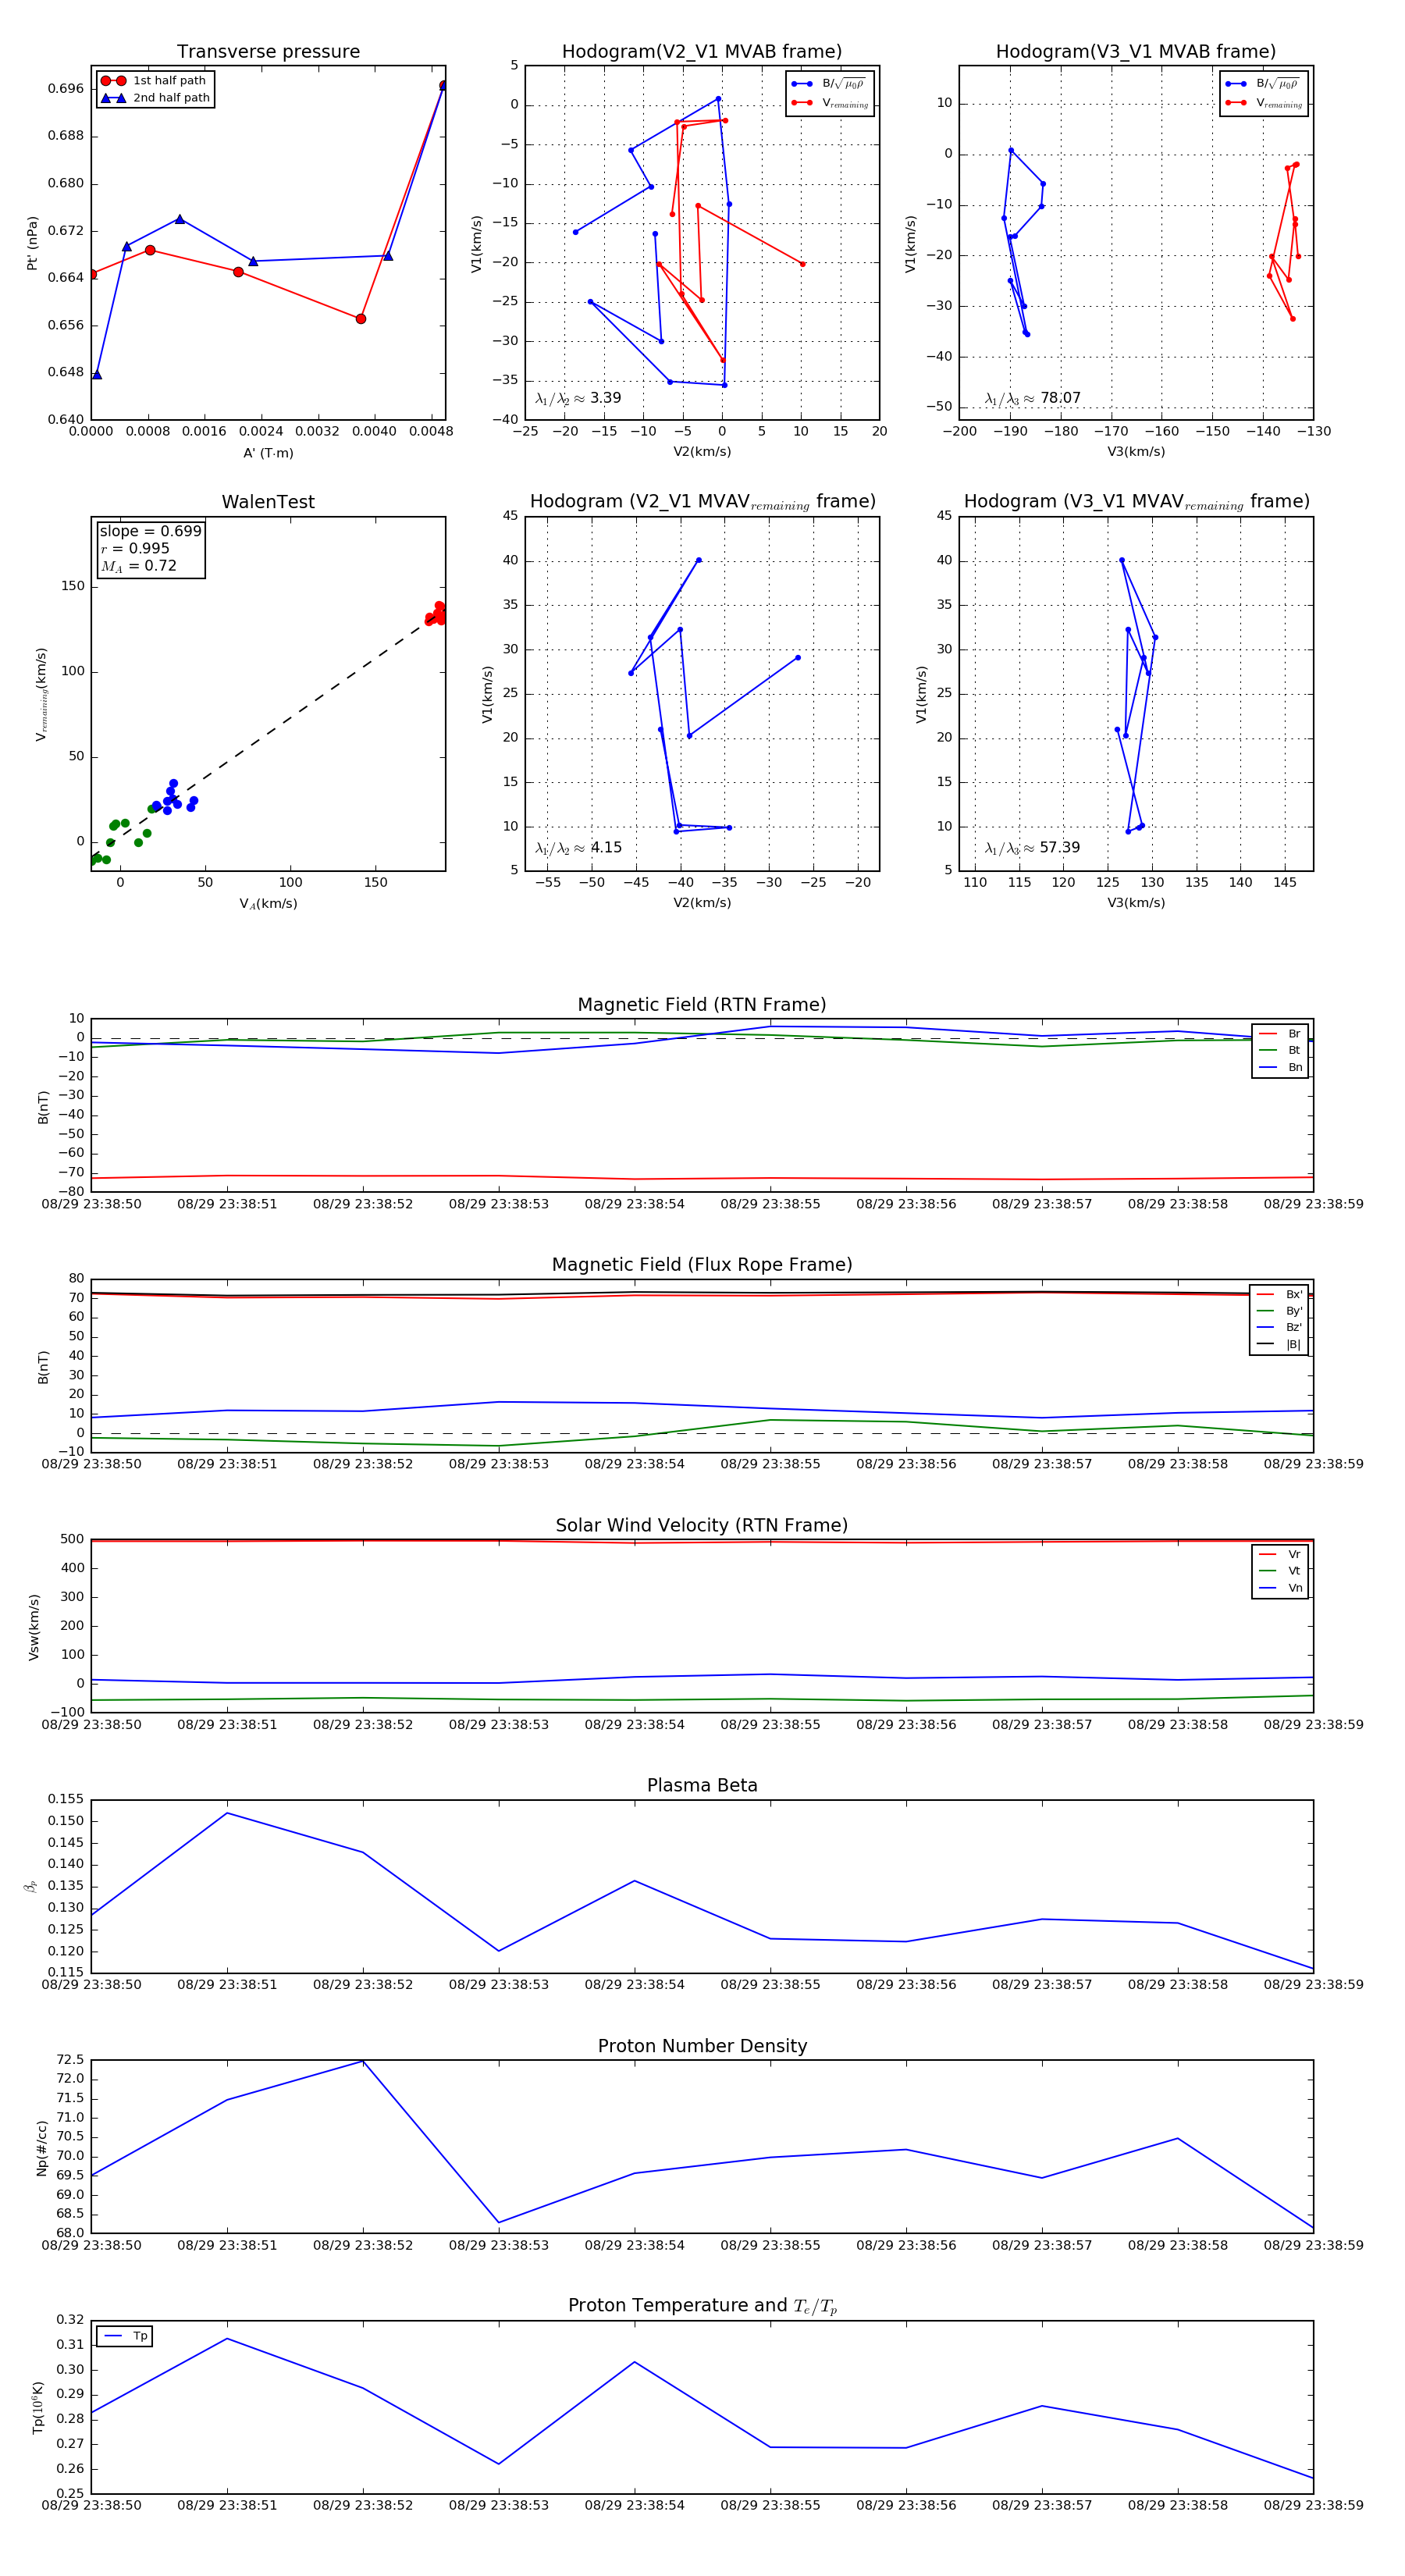Click the "By'" legend entry

coord(1280,1311)
